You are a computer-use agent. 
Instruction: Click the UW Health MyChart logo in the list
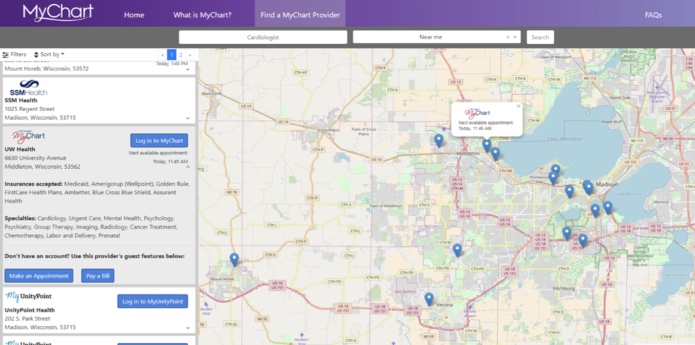[29, 136]
